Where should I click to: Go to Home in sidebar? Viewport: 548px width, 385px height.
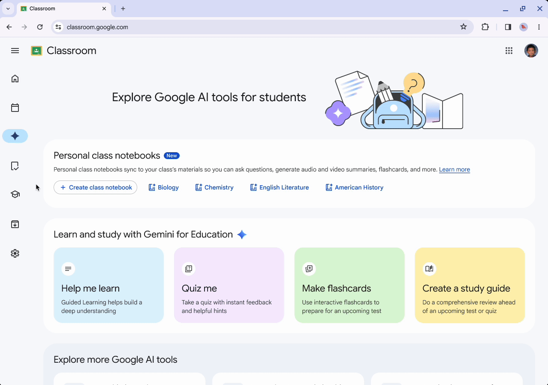15,78
